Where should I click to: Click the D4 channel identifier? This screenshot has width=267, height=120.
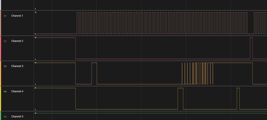(5, 91)
